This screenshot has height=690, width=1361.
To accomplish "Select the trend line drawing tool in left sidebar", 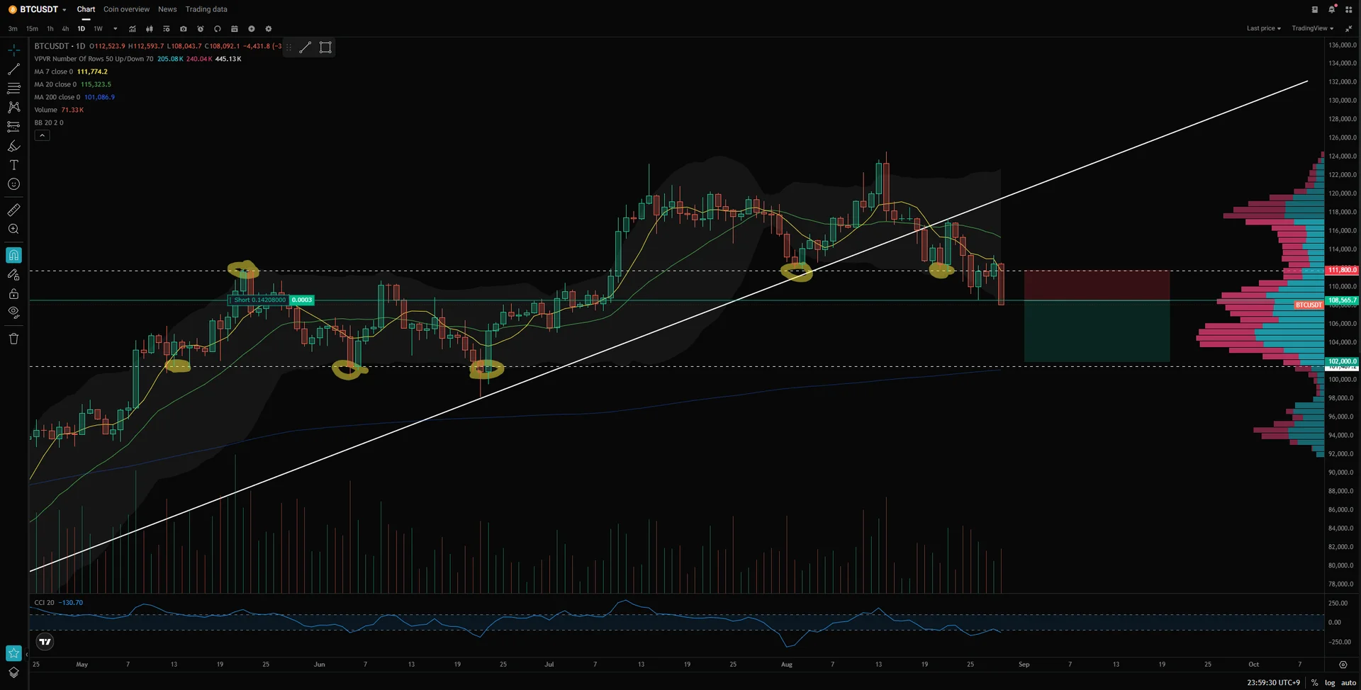I will (x=13, y=69).
